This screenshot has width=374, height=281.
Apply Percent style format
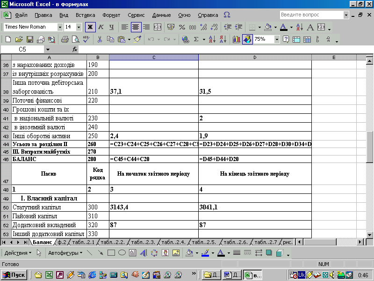[x=182, y=27]
